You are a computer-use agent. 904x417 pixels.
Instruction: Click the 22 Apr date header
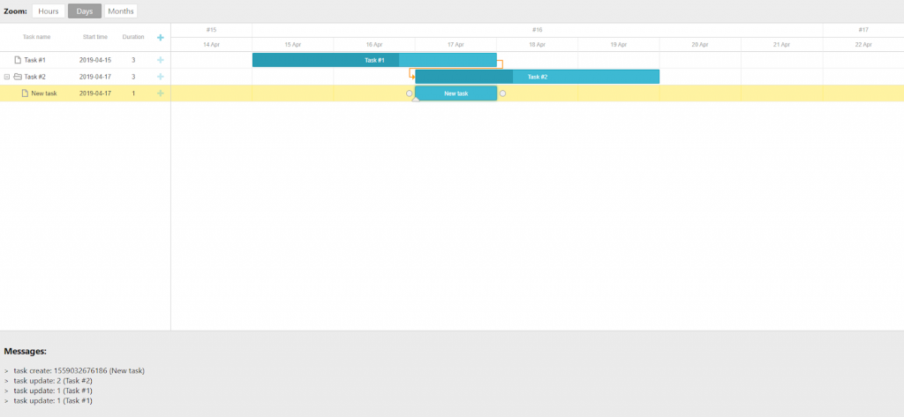(x=863, y=44)
